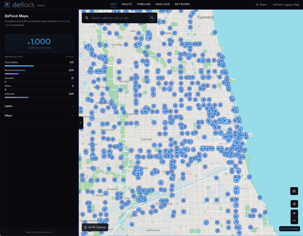Select the NETWORK tab
The image size is (303, 236).
[x=182, y=4]
